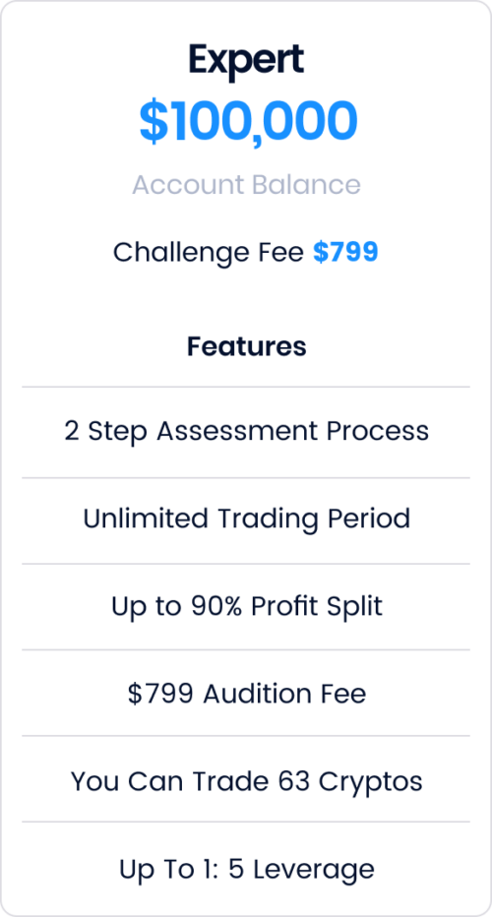Viewport: 492px width, 917px height.
Task: Select the Unlimited Trading Period row
Action: click(246, 520)
